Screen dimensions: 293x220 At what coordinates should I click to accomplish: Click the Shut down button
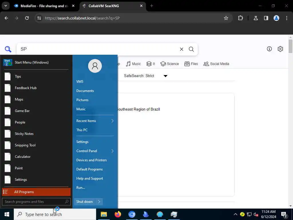[84, 202]
